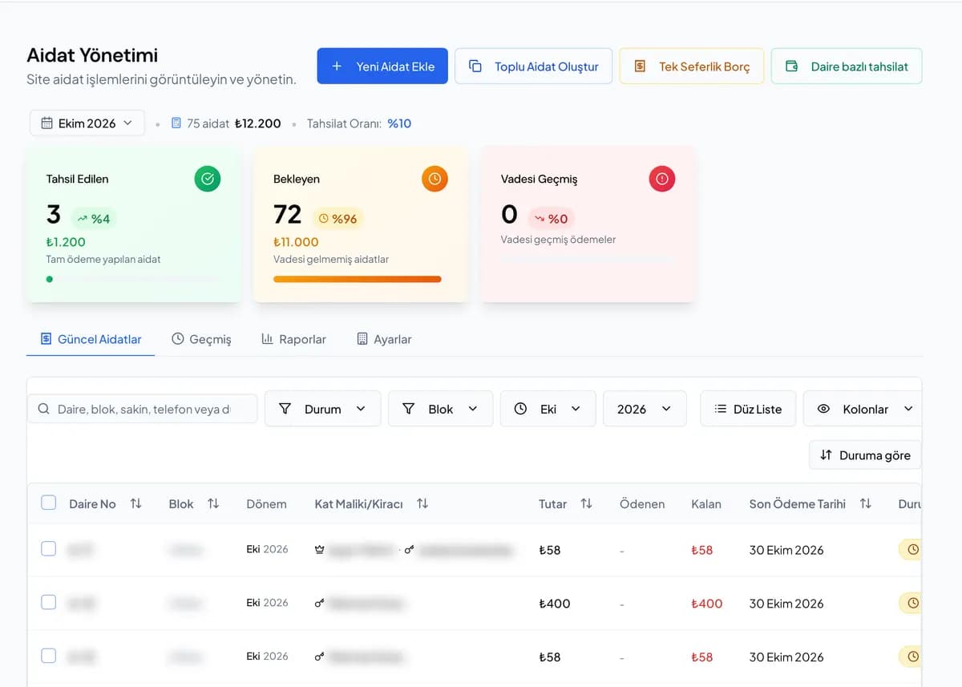Click the ₺1.200 amount on Tahsil Edilen card

66,242
